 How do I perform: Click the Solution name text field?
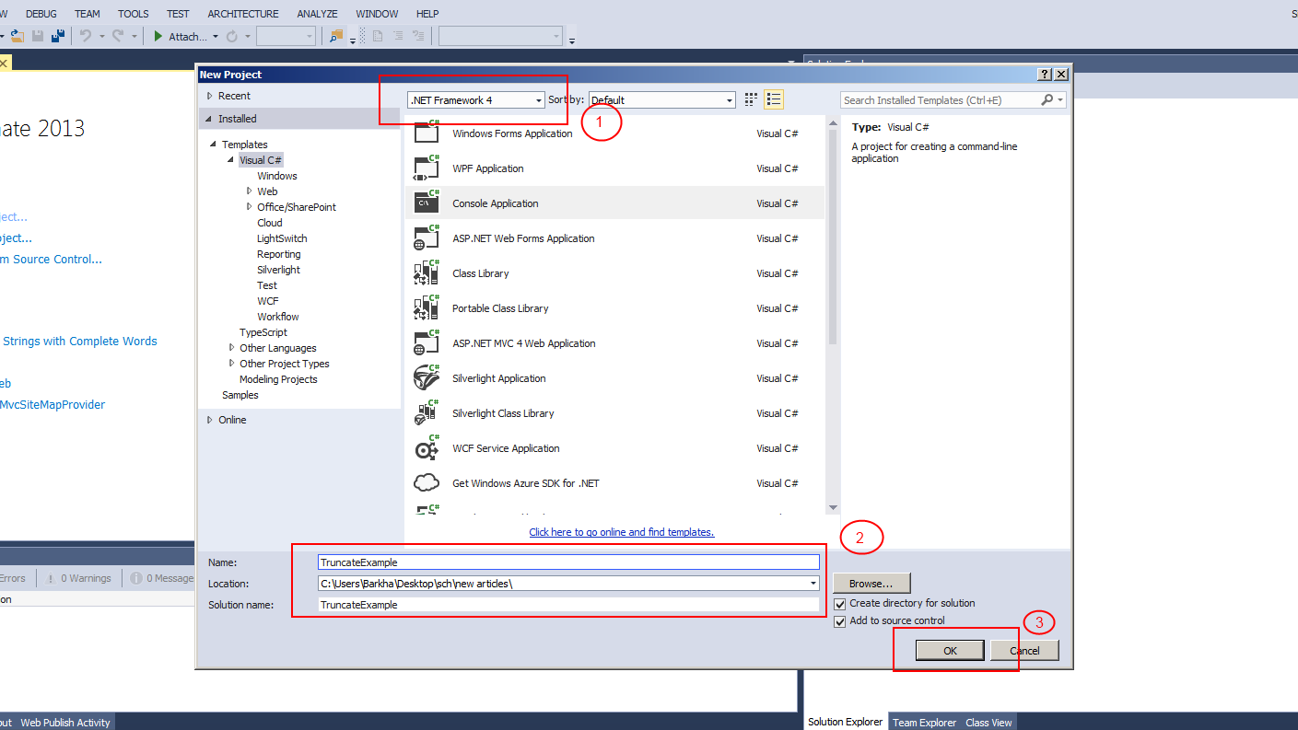pos(568,605)
